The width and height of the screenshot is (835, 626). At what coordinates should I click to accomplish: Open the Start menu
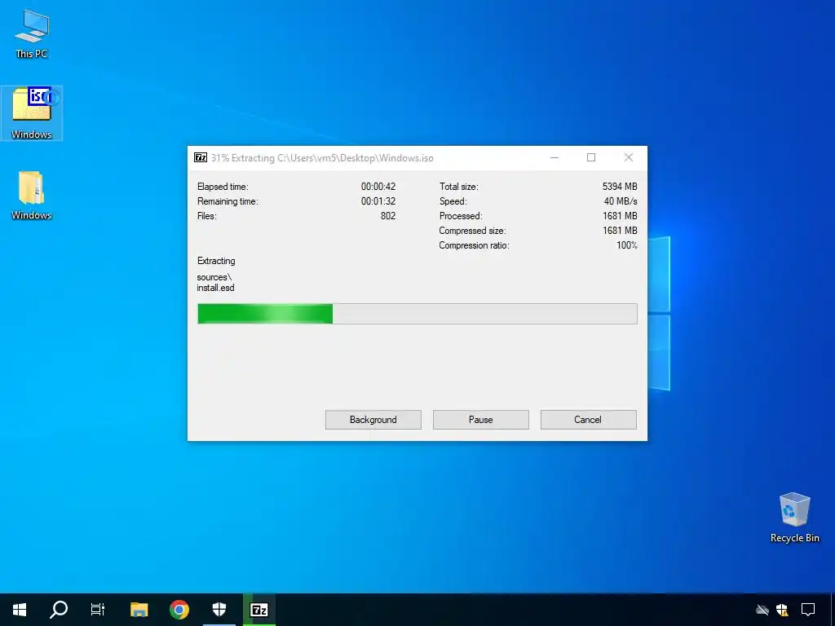point(20,610)
